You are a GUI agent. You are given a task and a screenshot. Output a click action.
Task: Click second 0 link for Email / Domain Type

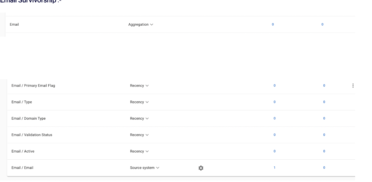(324, 118)
